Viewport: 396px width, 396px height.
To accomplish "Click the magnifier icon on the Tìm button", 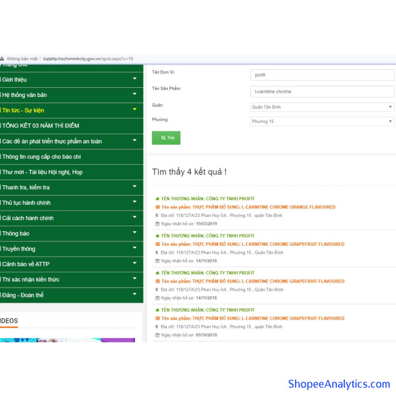I will 163,138.
